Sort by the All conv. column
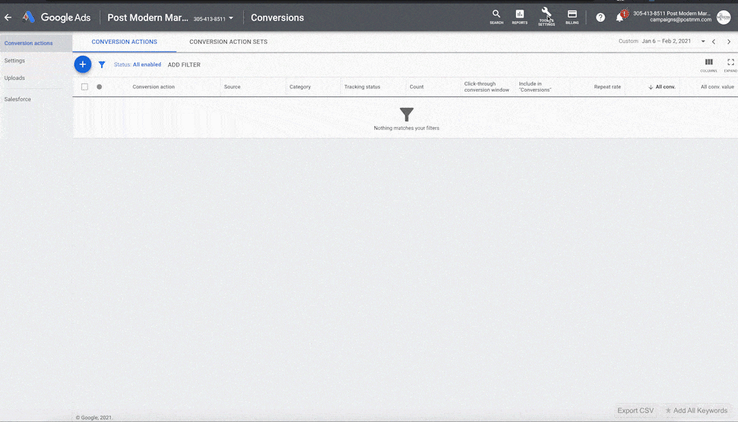The height and width of the screenshot is (422, 738). 661,87
